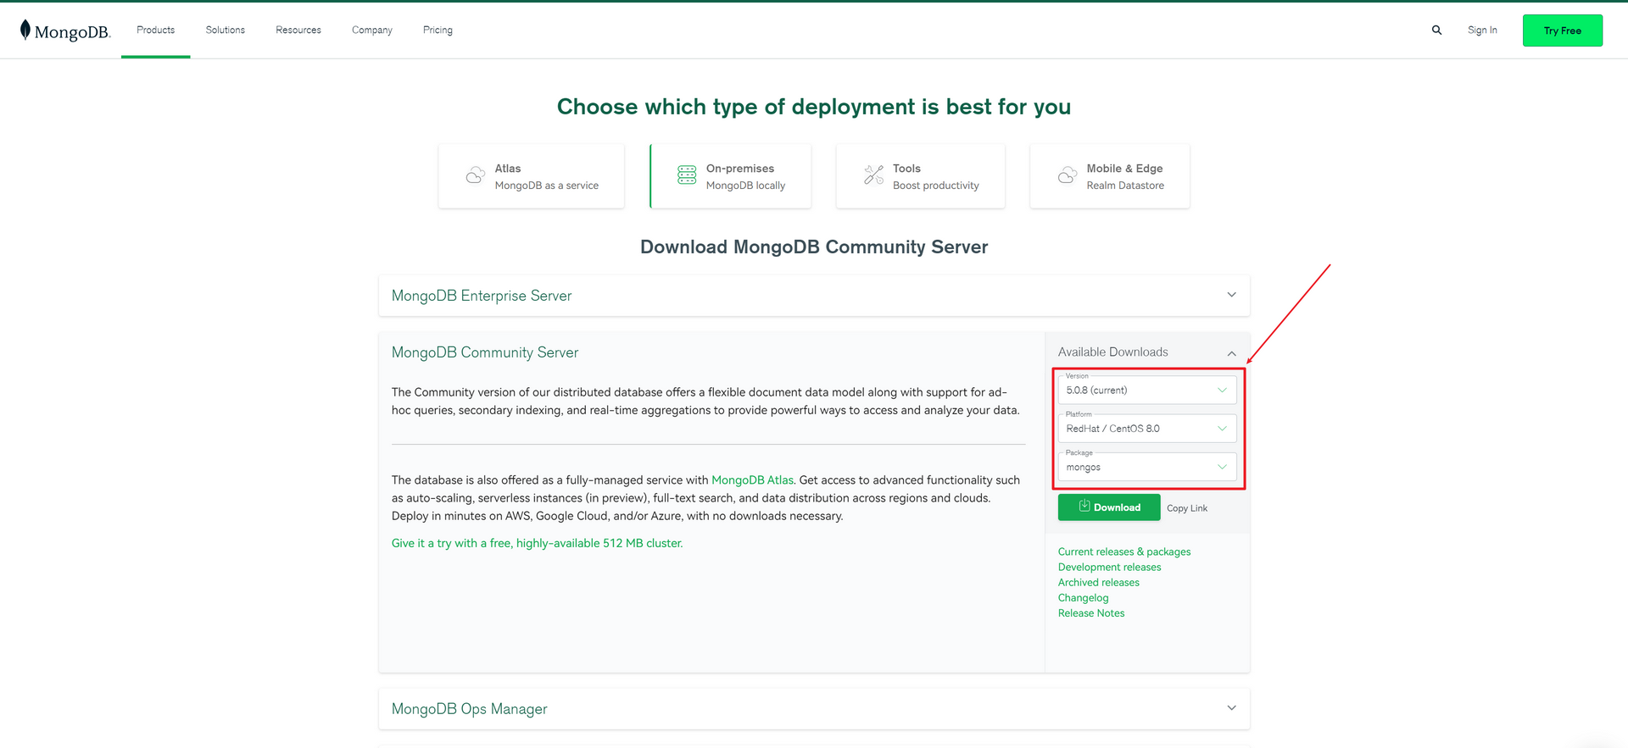
Task: Open the search magnifier icon
Action: (x=1436, y=30)
